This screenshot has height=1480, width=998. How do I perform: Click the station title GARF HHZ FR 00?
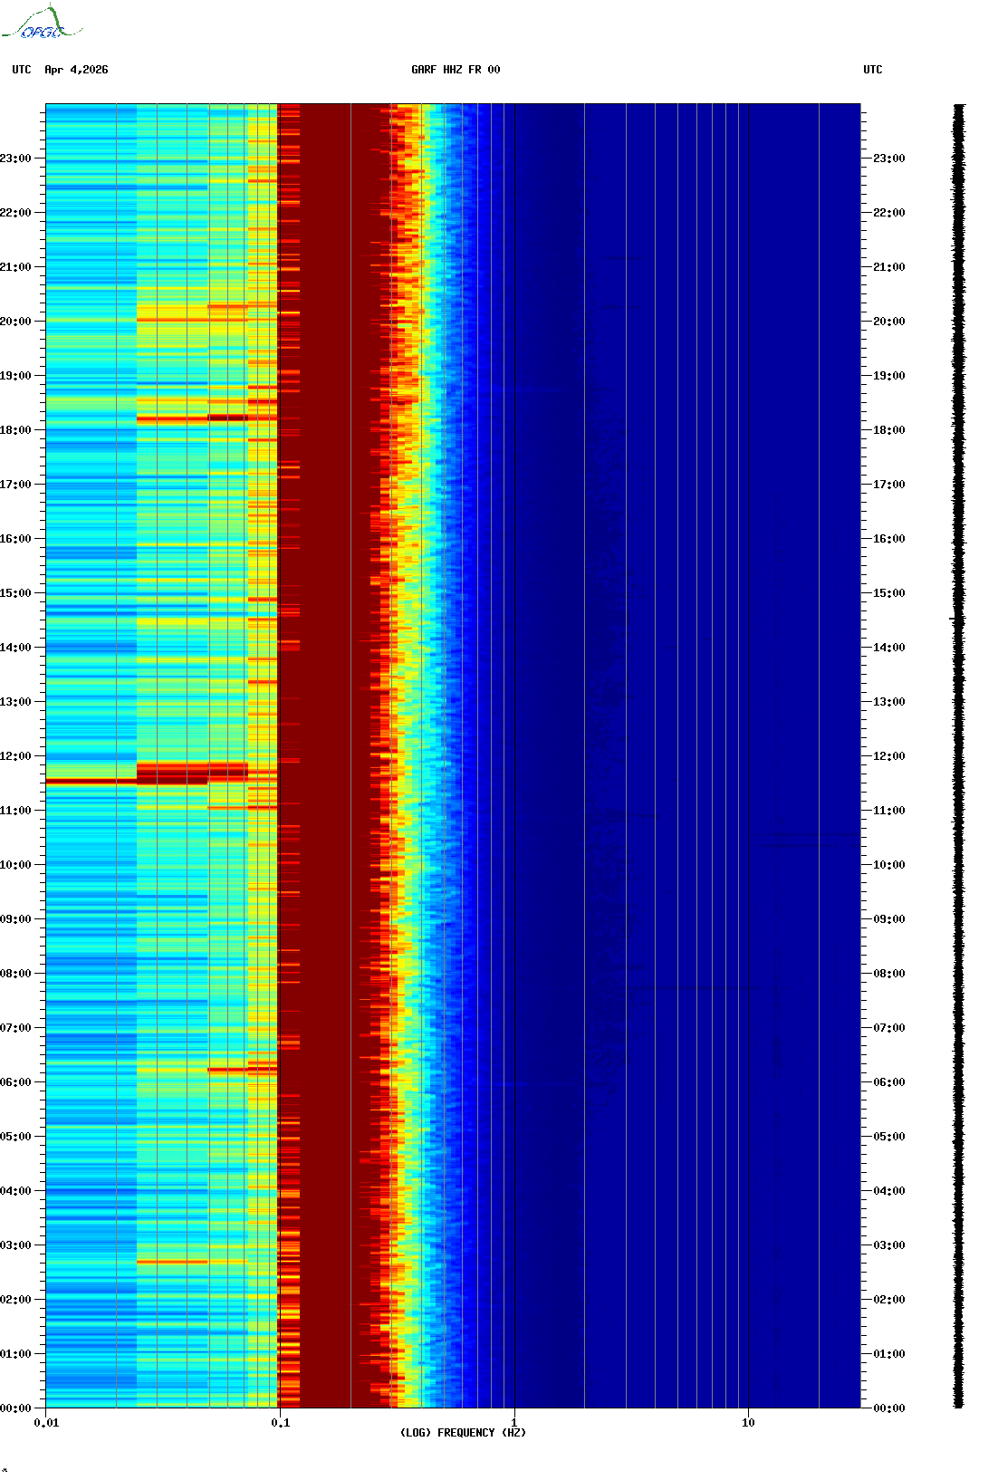point(455,70)
